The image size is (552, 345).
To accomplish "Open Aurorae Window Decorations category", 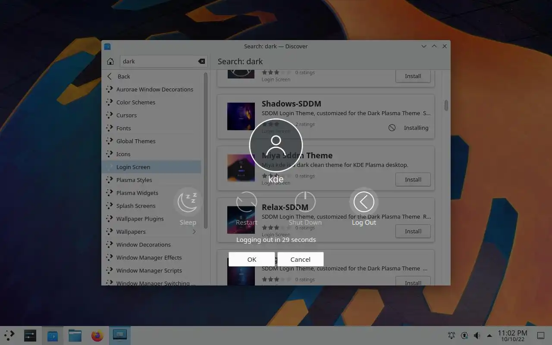I will point(151,89).
